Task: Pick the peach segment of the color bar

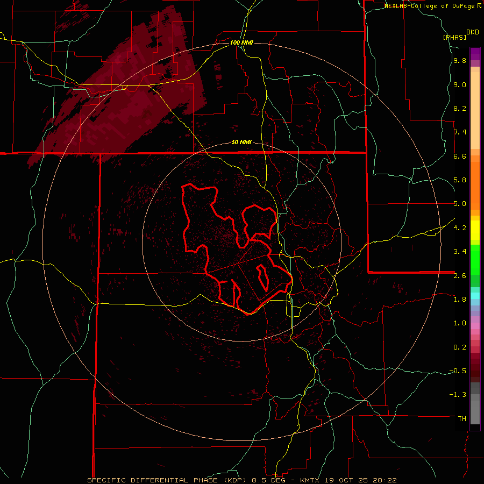Action: [475, 110]
